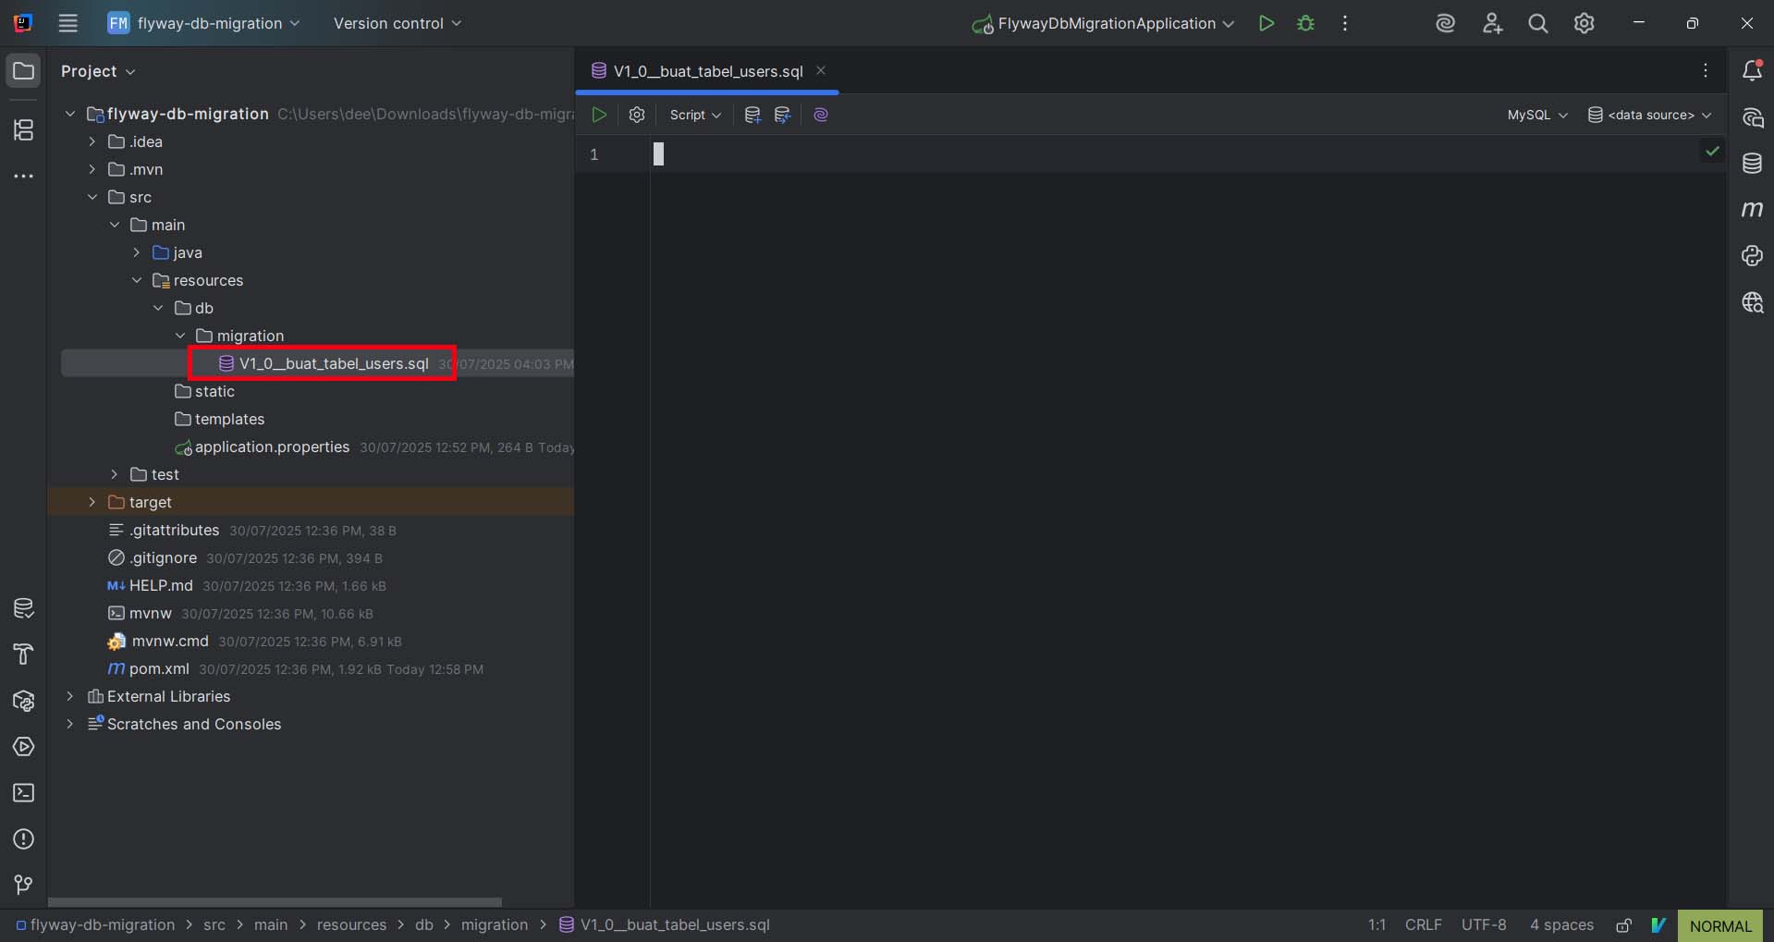Image resolution: width=1774 pixels, height=942 pixels.
Task: Collapse the migration folder
Action: (180, 336)
